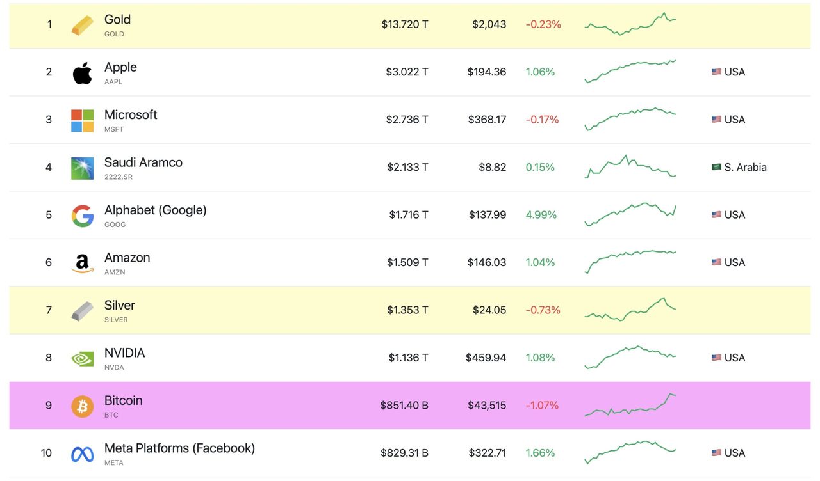
Task: Click the Apple price $194.36
Action: click(487, 72)
